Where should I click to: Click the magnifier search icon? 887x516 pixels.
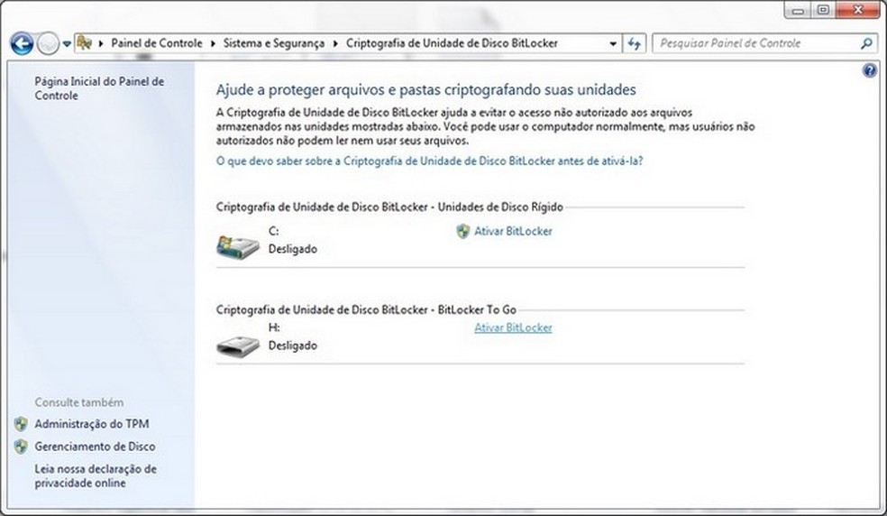pos(866,43)
